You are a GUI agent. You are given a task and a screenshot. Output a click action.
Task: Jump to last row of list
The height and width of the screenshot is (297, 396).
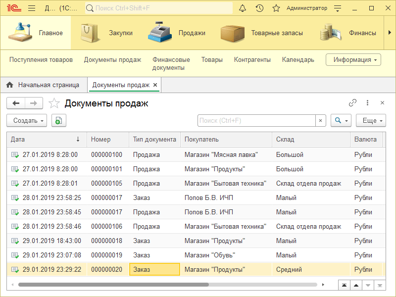click(x=380, y=286)
